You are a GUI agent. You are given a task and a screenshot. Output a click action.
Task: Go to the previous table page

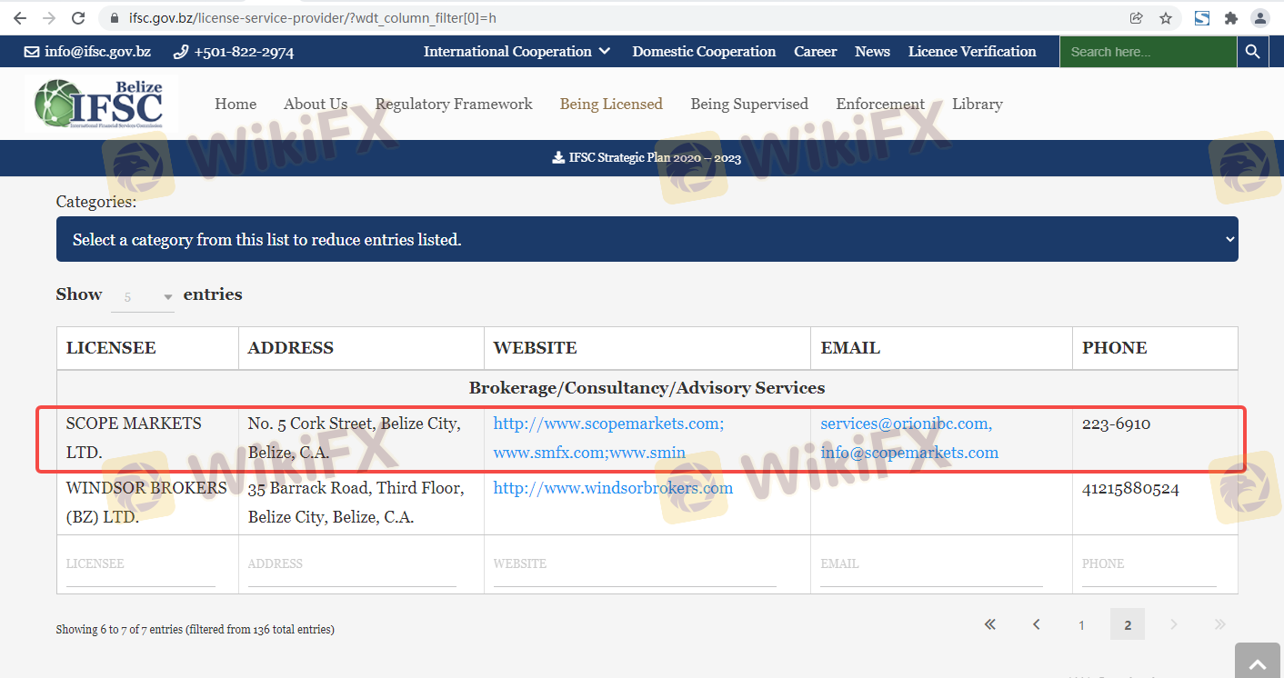tap(1036, 624)
